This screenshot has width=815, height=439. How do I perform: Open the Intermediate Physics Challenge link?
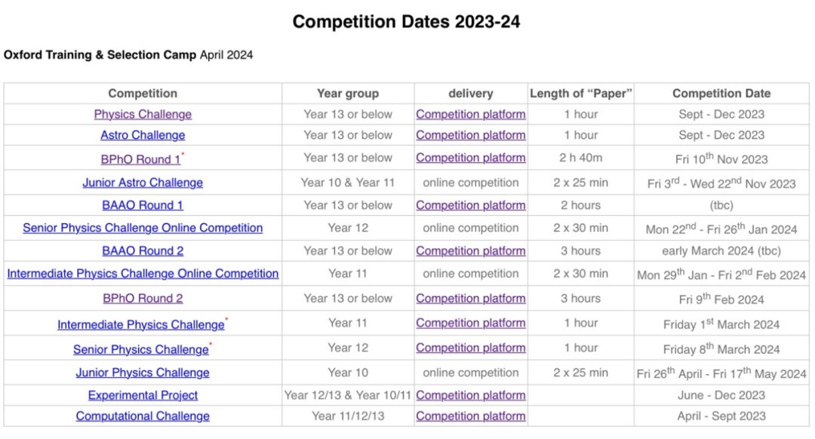point(141,324)
